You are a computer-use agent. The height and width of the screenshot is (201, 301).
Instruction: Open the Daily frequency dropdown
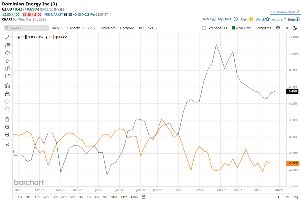[x=57, y=28]
